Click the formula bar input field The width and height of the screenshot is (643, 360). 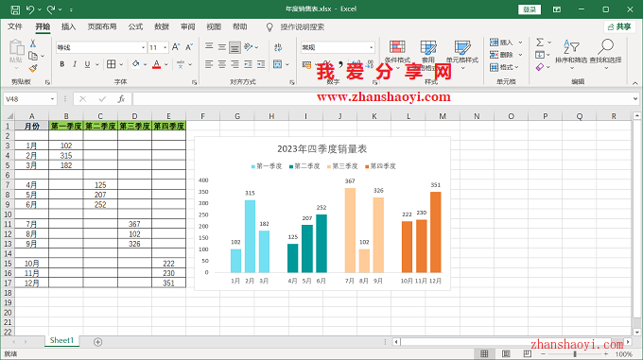[381, 99]
